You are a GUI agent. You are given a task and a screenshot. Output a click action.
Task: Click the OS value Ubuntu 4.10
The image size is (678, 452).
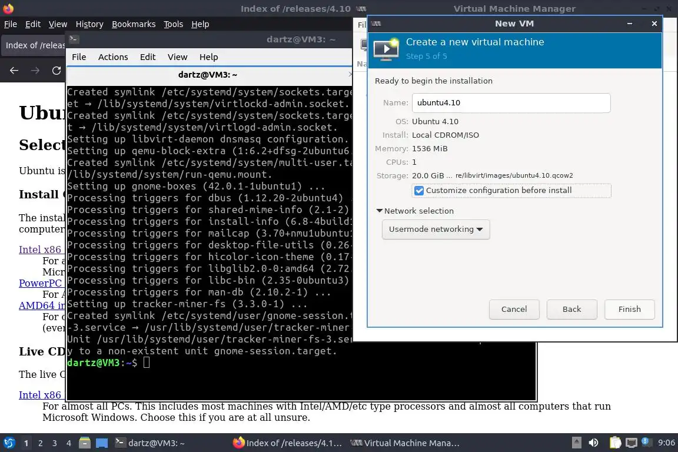435,122
